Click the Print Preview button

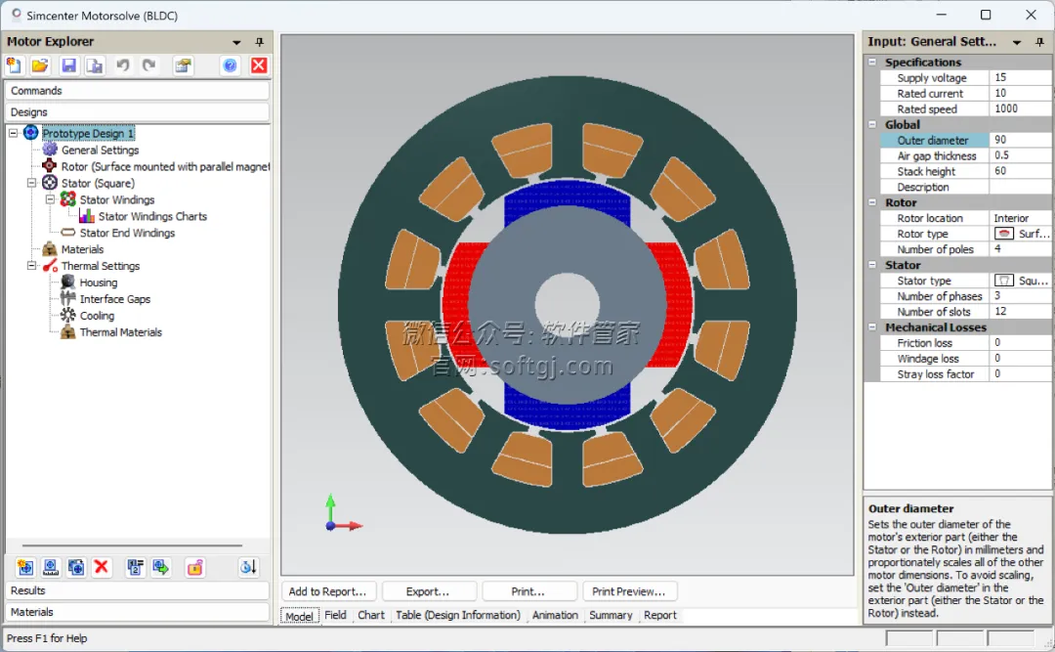630,591
